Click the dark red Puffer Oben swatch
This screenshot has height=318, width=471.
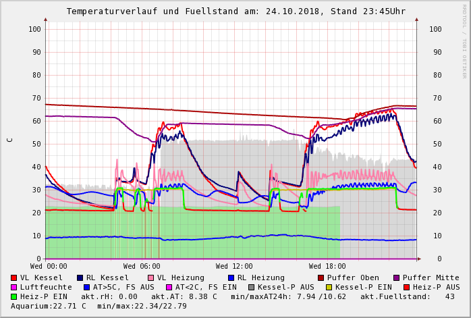(x=321, y=277)
